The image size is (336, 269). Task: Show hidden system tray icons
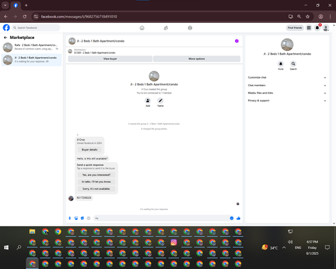click(x=284, y=247)
